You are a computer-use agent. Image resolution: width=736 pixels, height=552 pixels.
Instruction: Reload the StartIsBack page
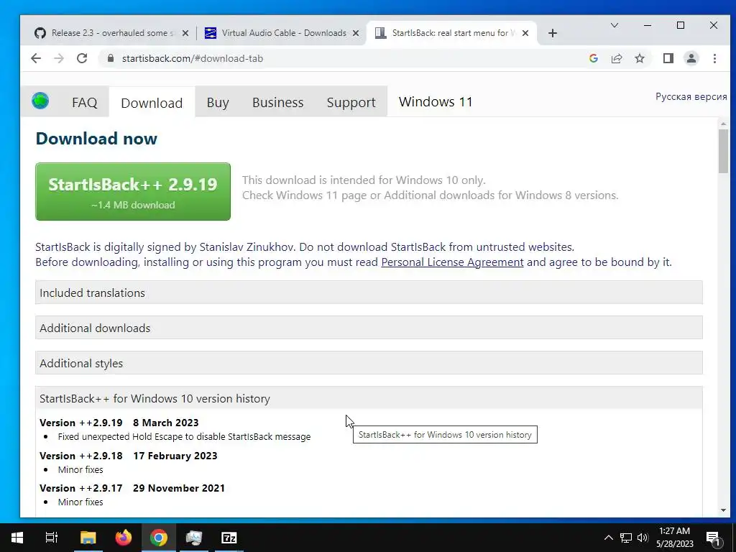coord(82,58)
